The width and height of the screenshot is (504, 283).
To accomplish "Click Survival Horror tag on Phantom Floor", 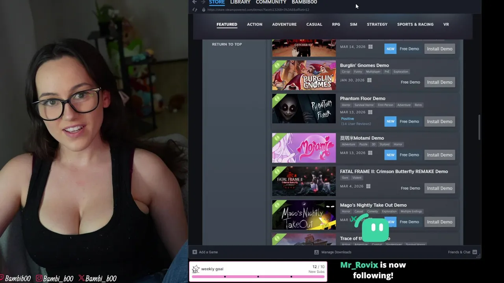I will click(x=364, y=105).
